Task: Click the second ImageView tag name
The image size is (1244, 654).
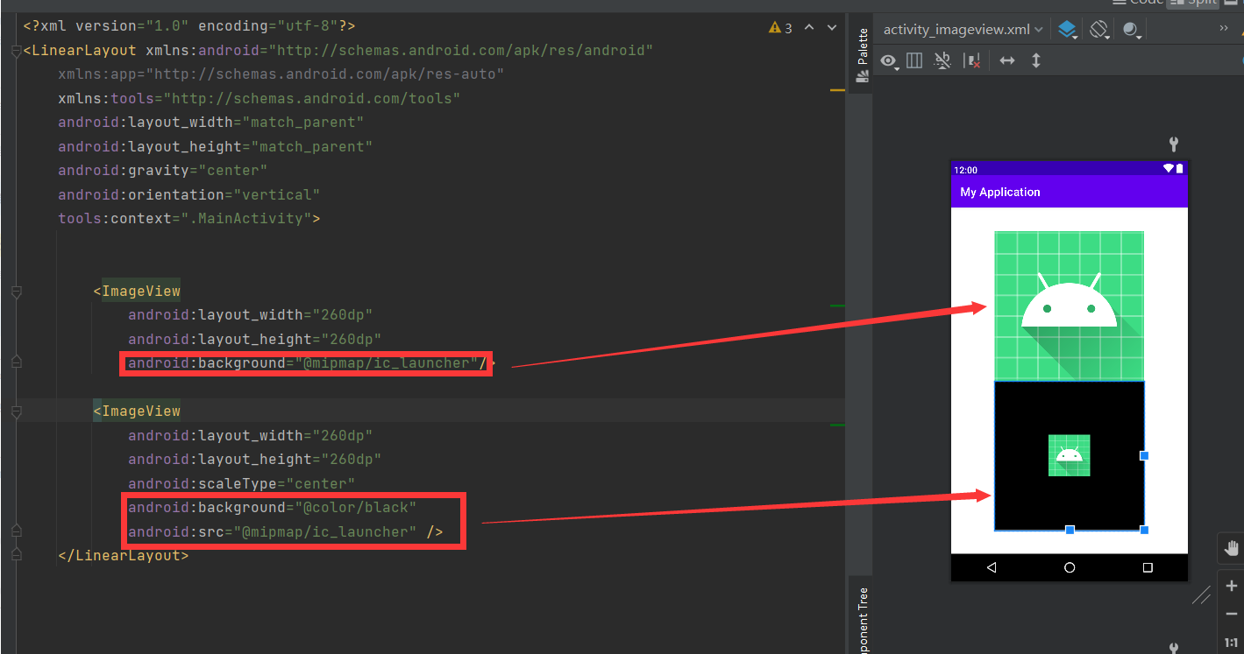Action: pyautogui.click(x=141, y=411)
